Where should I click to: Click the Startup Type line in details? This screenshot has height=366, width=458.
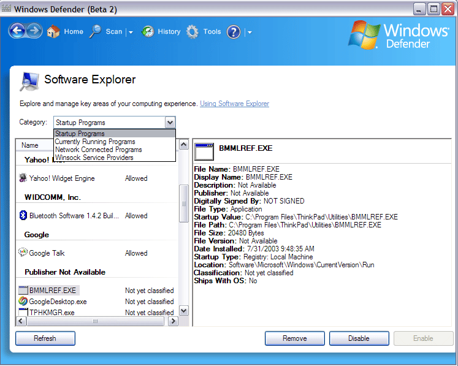[x=253, y=257]
